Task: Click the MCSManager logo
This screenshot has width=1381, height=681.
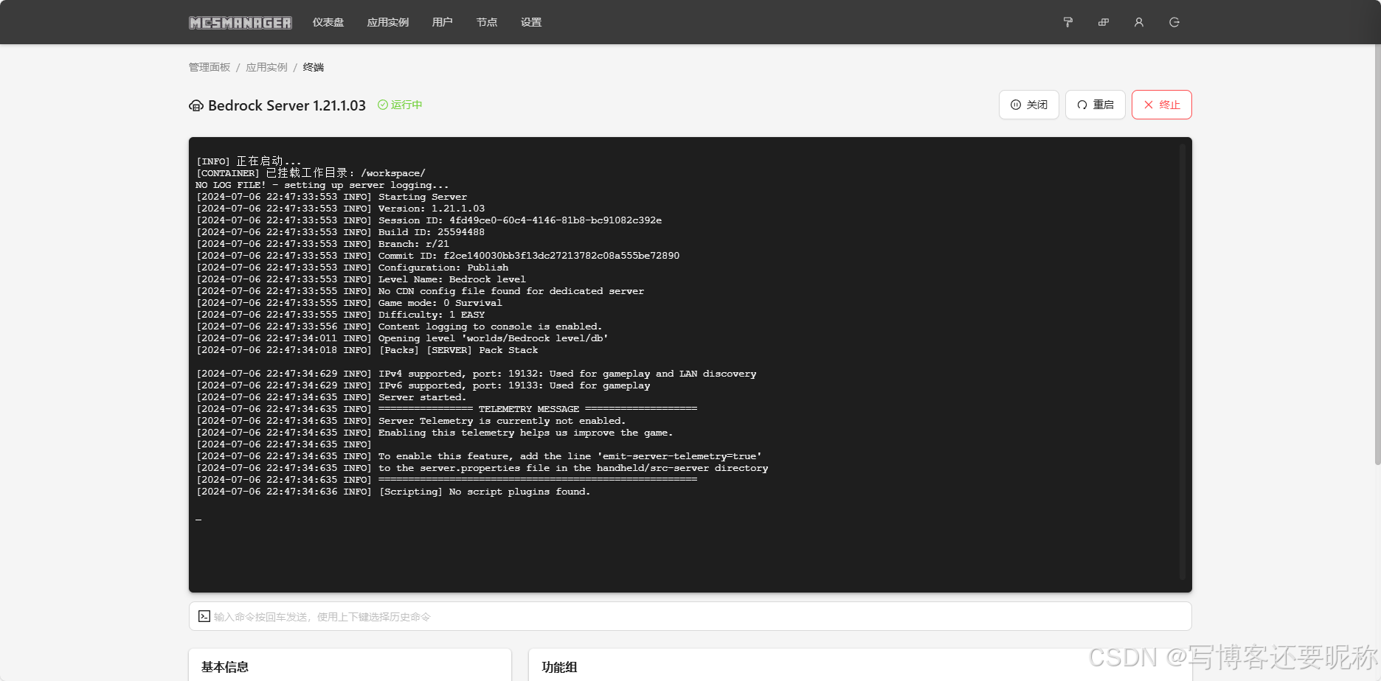Action: click(x=240, y=23)
